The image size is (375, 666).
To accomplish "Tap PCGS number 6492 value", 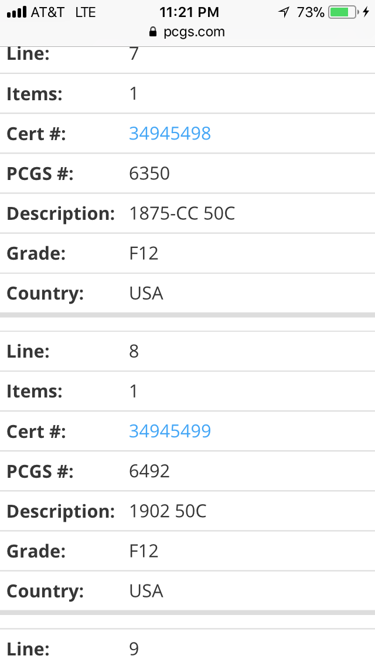I will [x=149, y=471].
